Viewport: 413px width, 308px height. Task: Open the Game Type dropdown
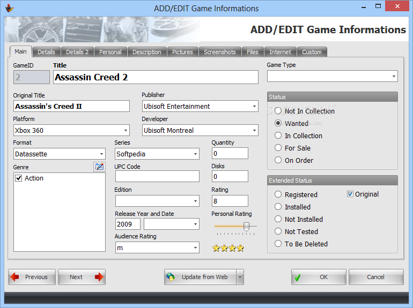[394, 76]
